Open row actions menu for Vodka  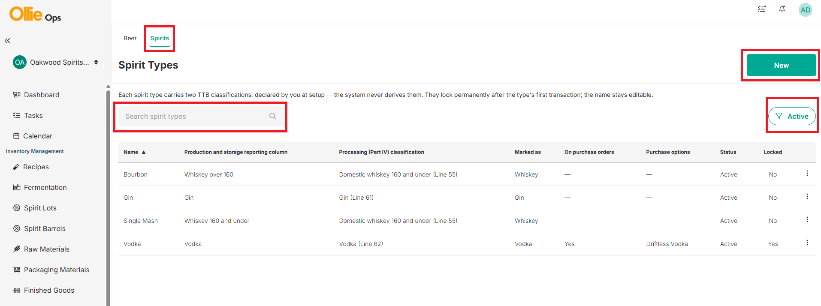[x=807, y=243]
